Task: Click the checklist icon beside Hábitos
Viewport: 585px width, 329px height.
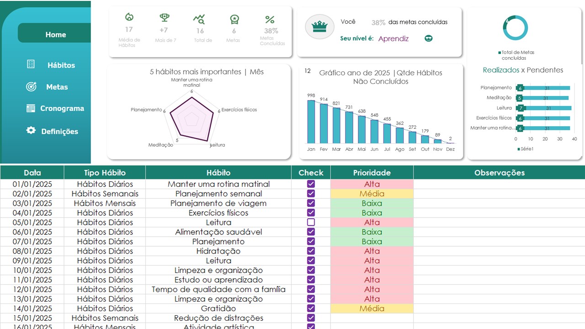Action: (x=31, y=64)
